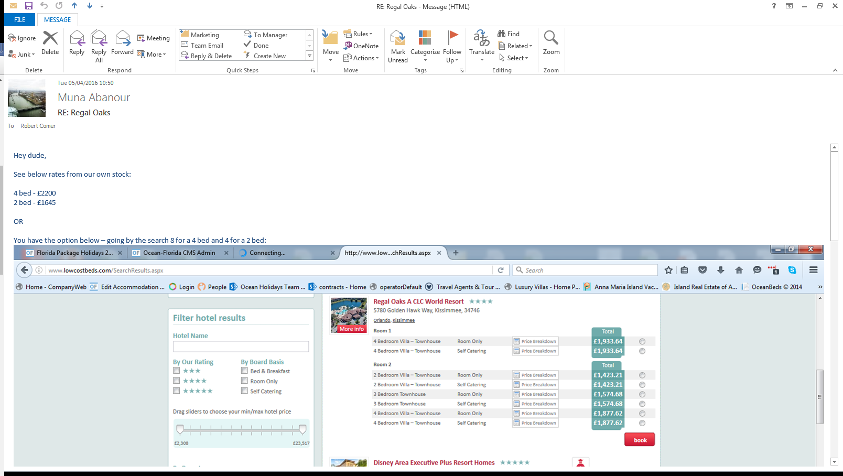843x476 pixels.
Task: Tick the four-star rating checkbox
Action: 177,381
